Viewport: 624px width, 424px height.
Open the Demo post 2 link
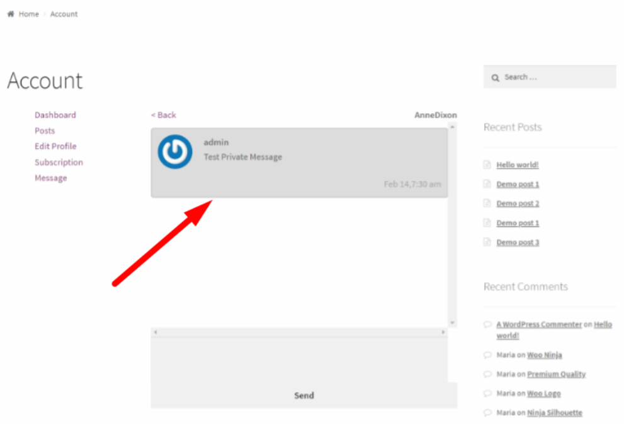(x=518, y=203)
